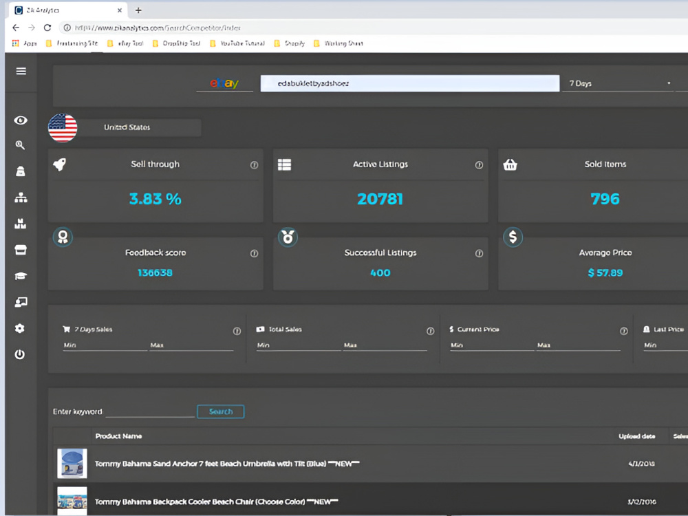Click the Active Listings value 20781
The width and height of the screenshot is (688, 516).
pos(380,200)
